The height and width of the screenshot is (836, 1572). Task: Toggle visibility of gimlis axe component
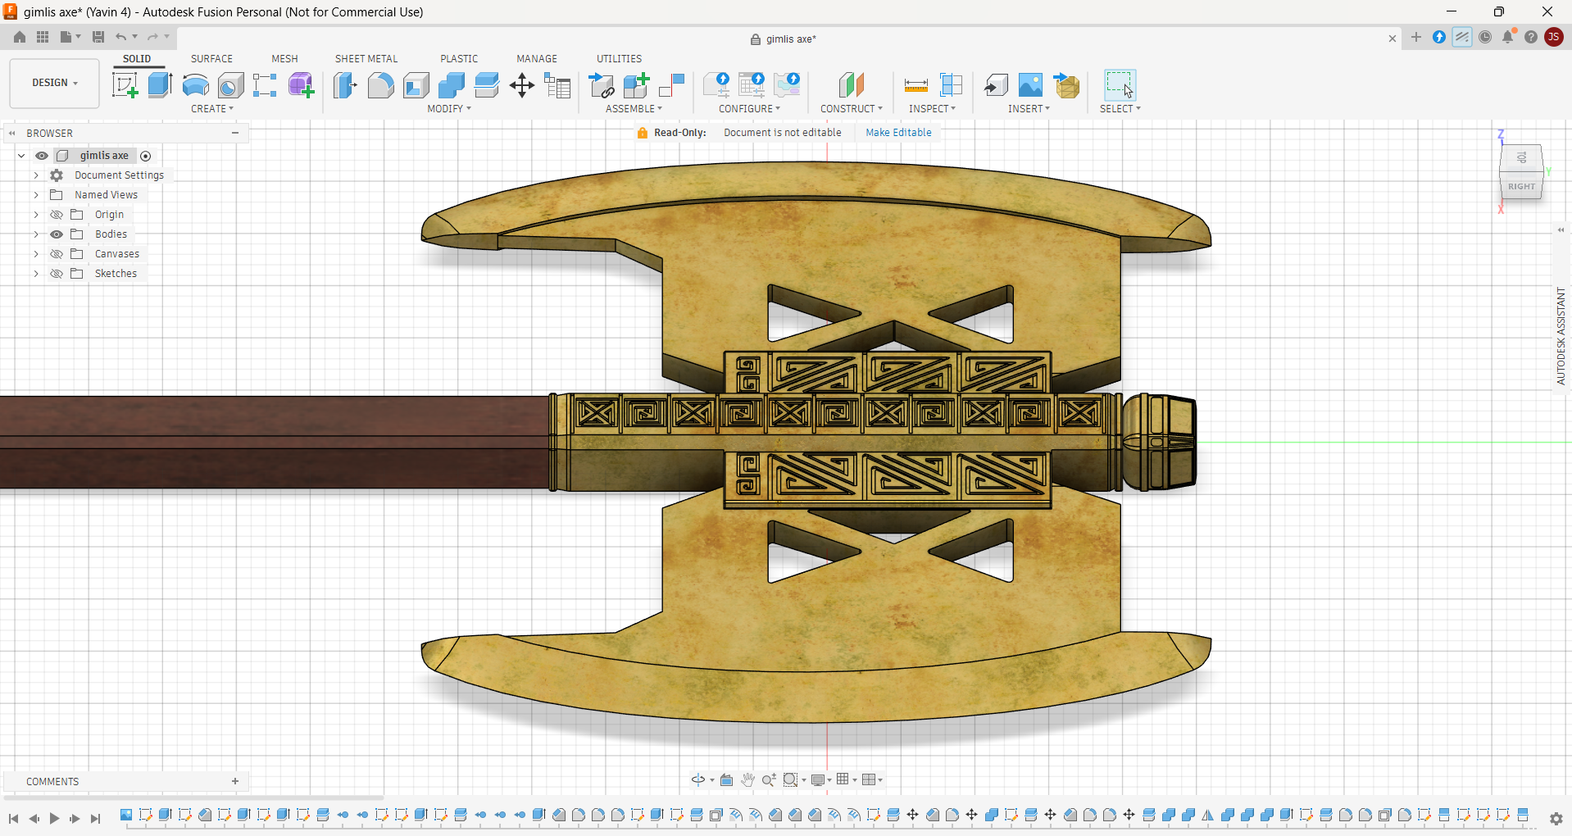click(x=41, y=156)
